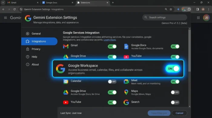Enable the Calendar integration switch
Image resolution: width=212 pixels, height=118 pixels.
[112, 81]
